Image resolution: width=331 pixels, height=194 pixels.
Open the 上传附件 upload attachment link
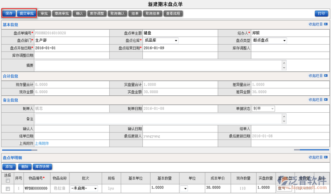[42, 143]
